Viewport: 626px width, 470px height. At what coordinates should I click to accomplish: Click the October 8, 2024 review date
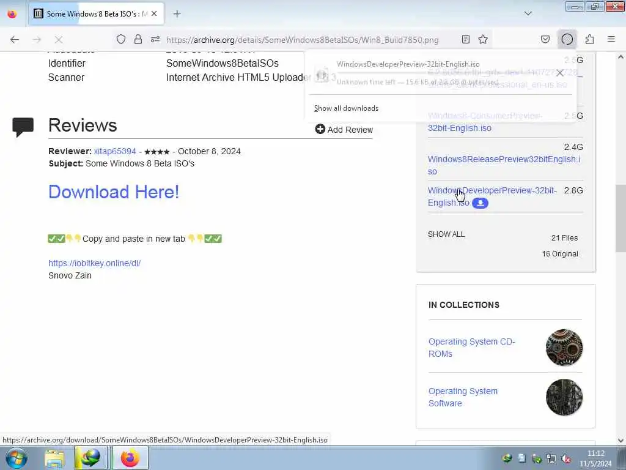[x=209, y=152]
